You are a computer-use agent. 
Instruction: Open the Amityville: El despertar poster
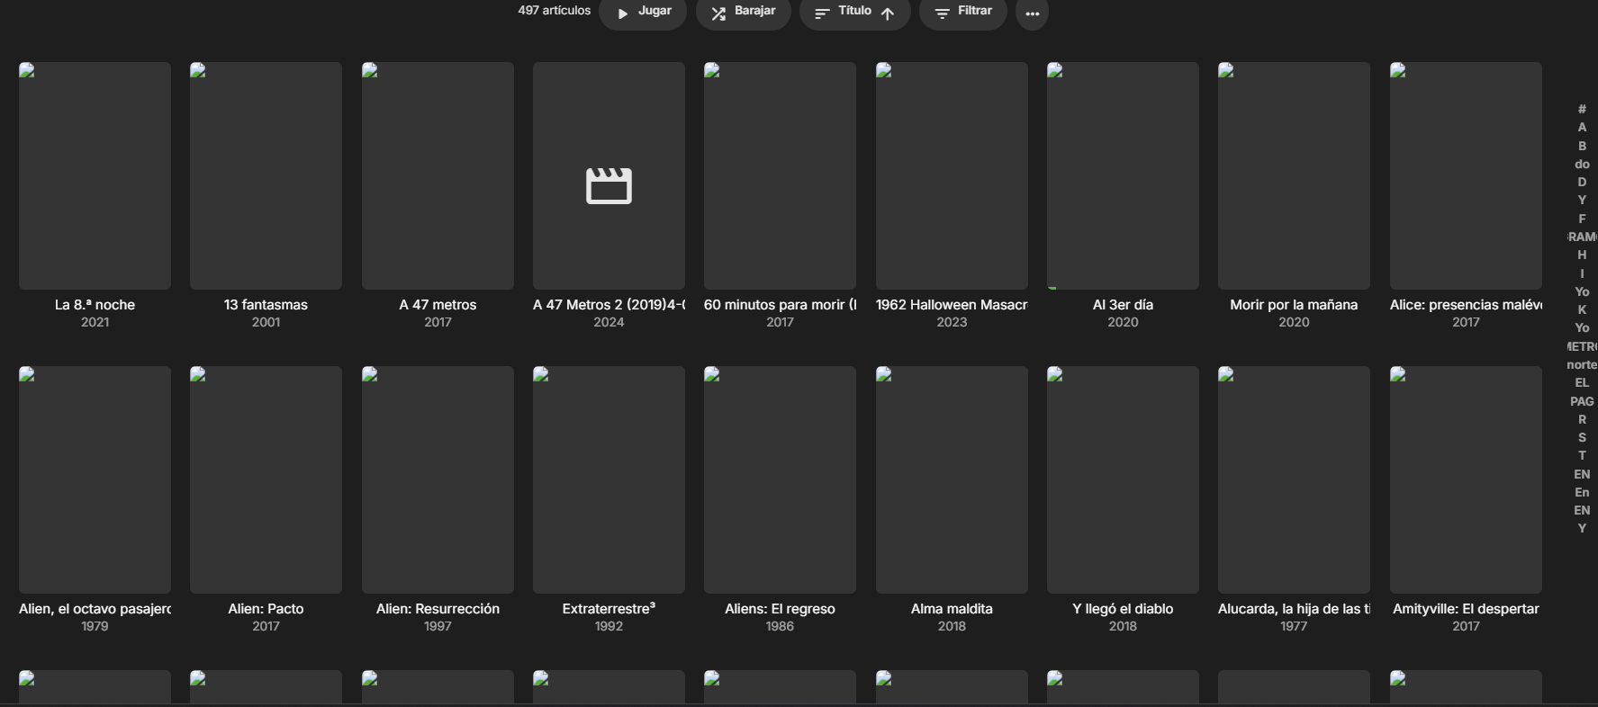click(x=1466, y=479)
